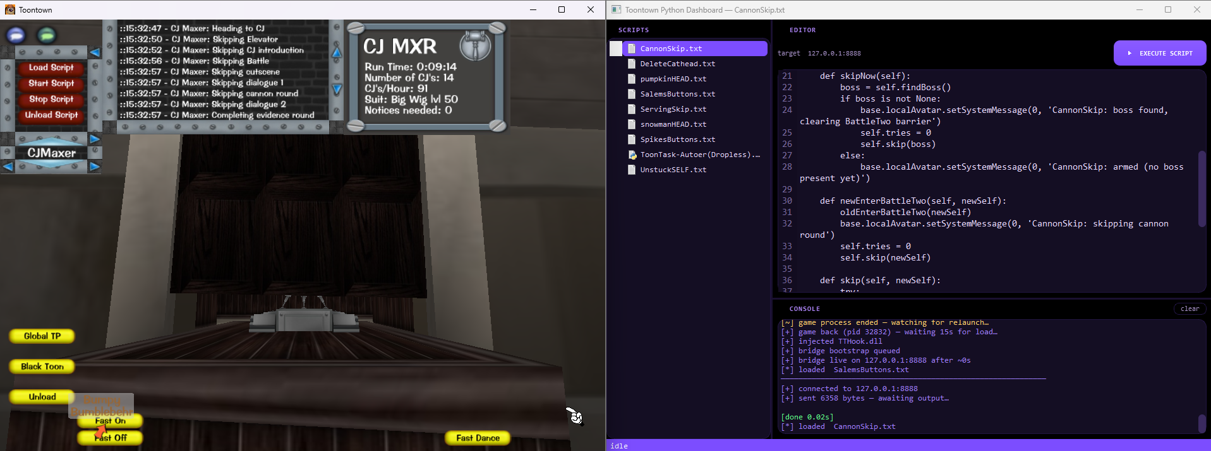The image size is (1211, 451).
Task: Click the blue down arrow beside the log
Action: tap(337, 90)
